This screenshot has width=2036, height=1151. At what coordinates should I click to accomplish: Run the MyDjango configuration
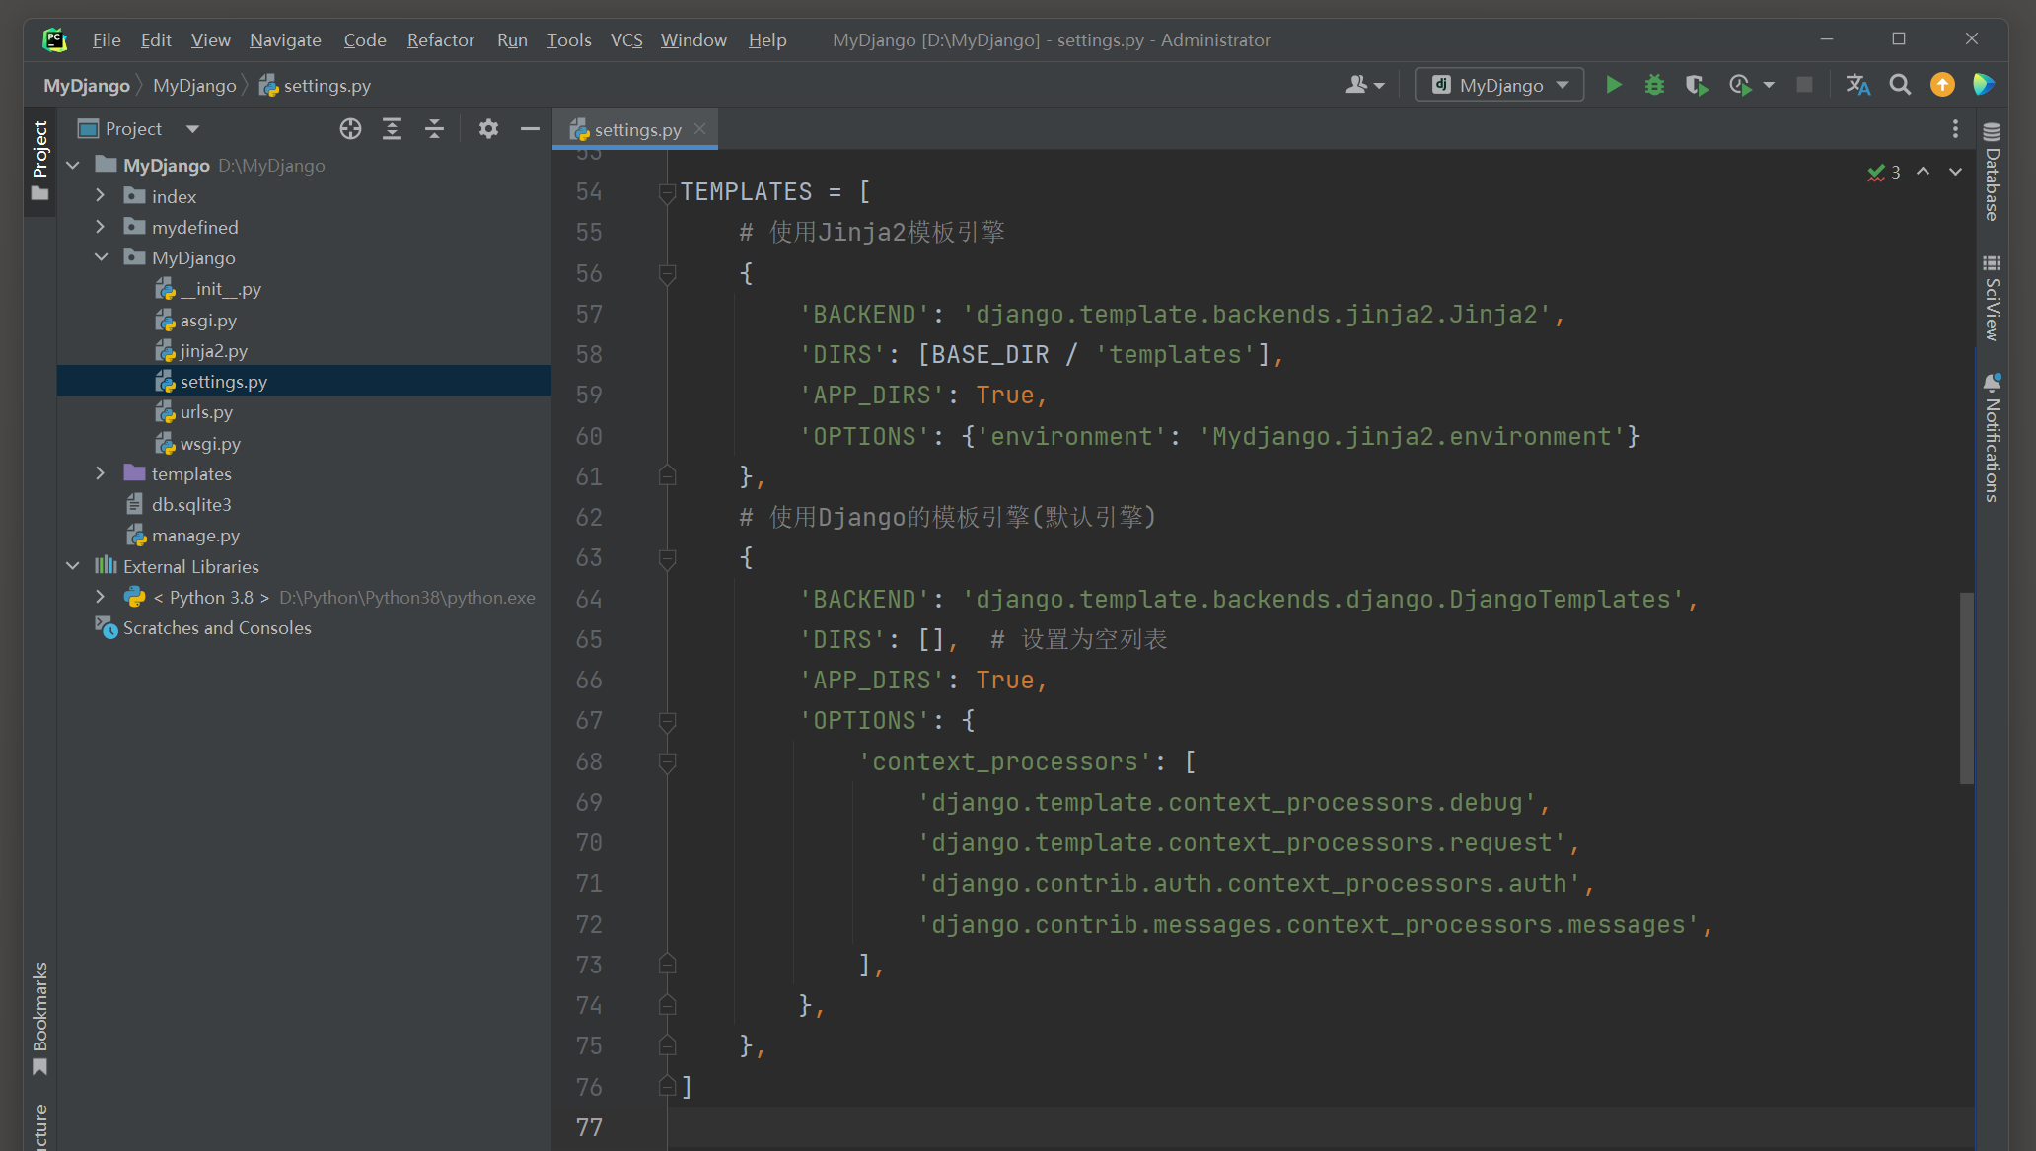tap(1613, 85)
